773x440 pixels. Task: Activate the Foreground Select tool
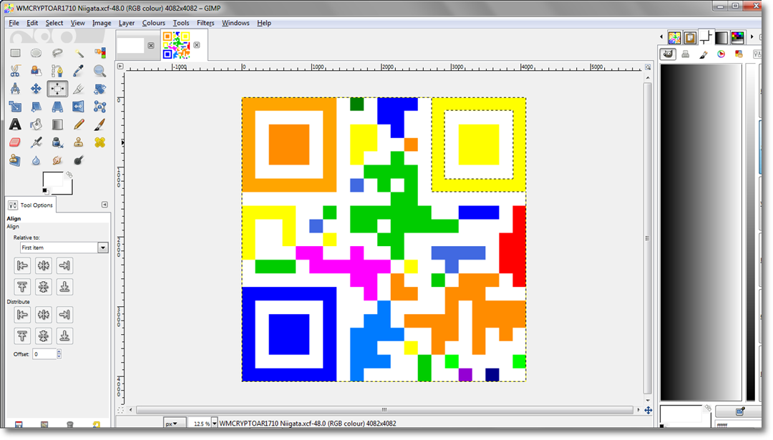(x=36, y=71)
